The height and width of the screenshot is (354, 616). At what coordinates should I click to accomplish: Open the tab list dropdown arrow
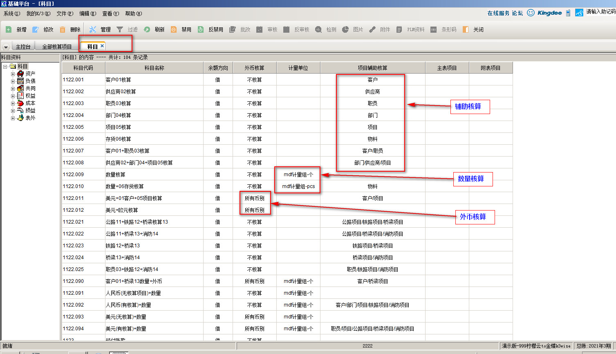pos(6,47)
